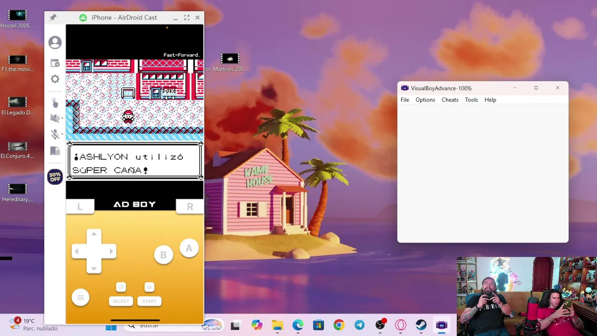
Task: Tap the emulator SELECT button
Action: [121, 301]
